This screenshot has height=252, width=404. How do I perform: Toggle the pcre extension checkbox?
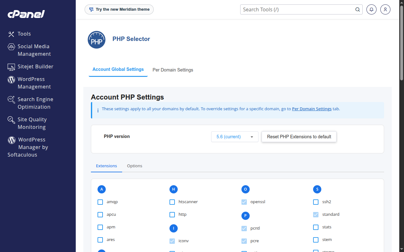pos(244,241)
